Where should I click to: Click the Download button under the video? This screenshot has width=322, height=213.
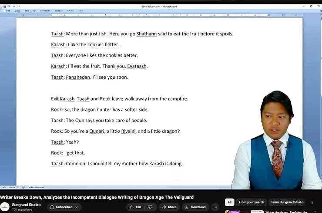(195, 207)
